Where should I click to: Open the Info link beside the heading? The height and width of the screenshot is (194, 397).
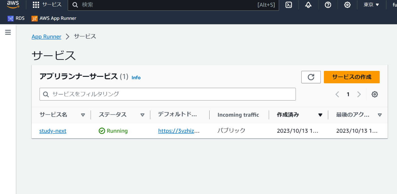136,78
